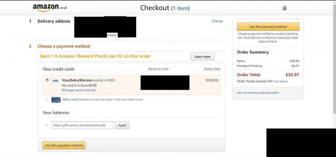Click the plus icon beside gift card field

(46, 125)
